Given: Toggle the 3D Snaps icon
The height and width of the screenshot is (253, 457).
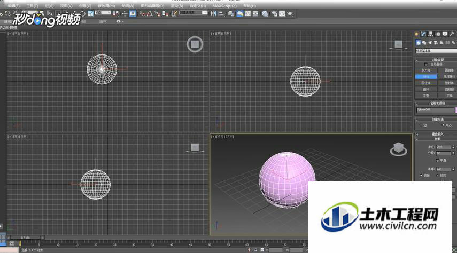Looking at the screenshot, I should 142,13.
